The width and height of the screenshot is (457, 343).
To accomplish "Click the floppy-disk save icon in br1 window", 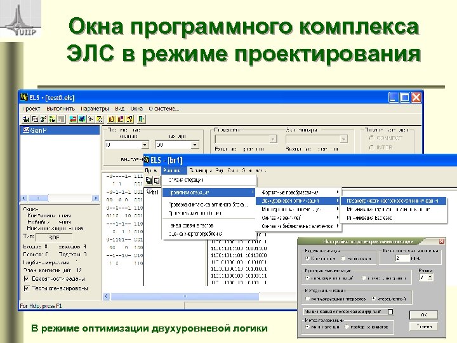I will pyautogui.click(x=149, y=181).
